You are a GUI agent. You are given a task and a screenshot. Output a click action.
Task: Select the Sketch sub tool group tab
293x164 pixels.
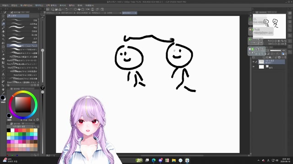(18, 16)
